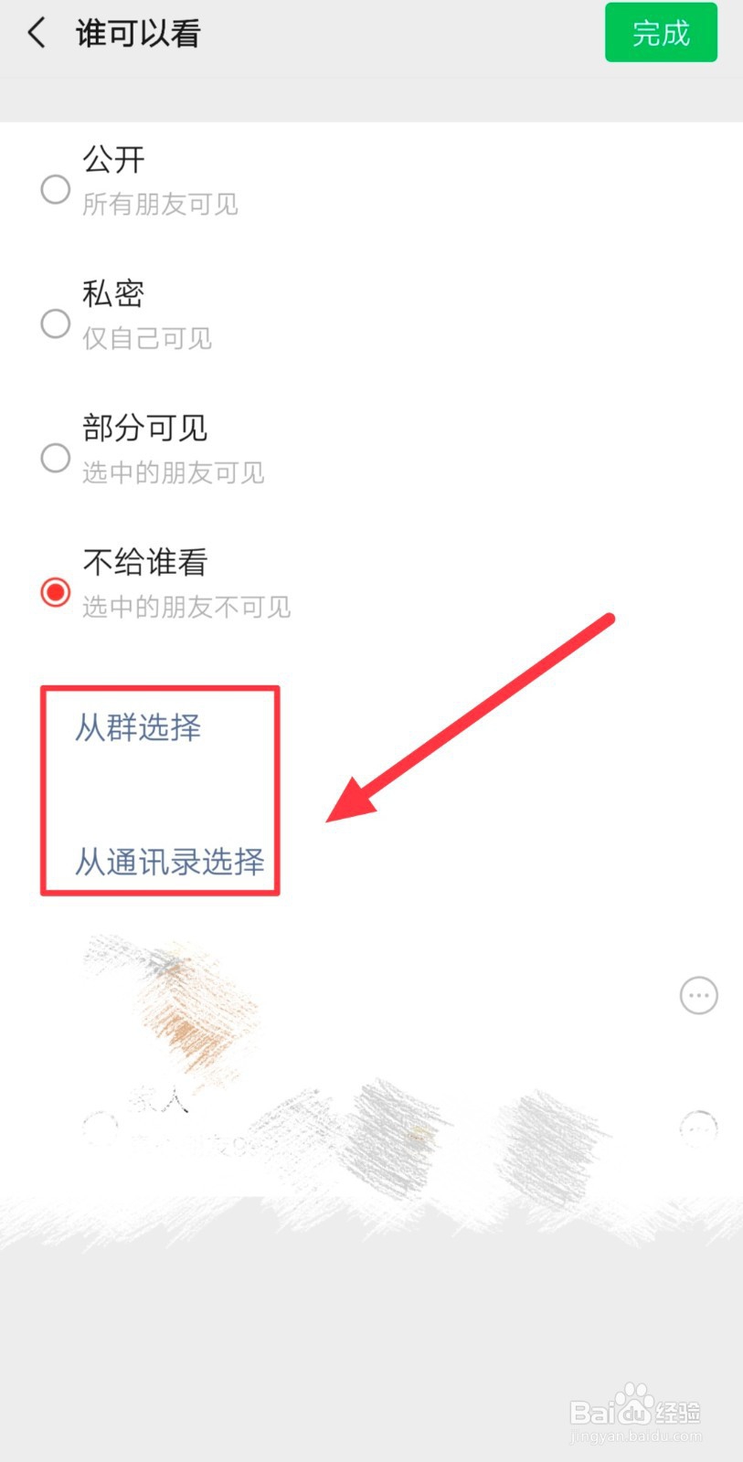Click the selected 不给谁看 radio button
Viewport: 743px width, 1462px height.
(56, 592)
